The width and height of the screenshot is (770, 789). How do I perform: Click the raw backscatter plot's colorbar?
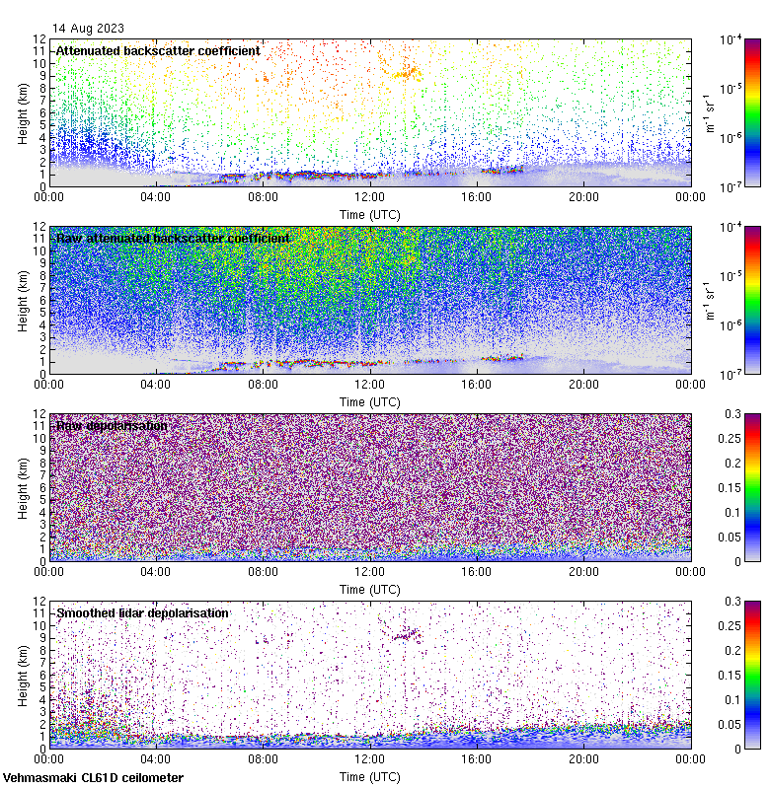[x=752, y=300]
